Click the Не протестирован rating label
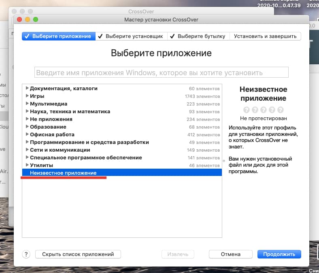Screen dimensions: 319x273 click(x=264, y=119)
